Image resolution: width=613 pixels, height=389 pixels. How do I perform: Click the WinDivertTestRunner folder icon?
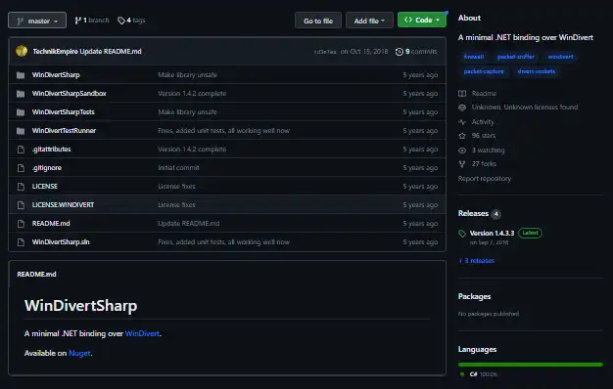21,131
